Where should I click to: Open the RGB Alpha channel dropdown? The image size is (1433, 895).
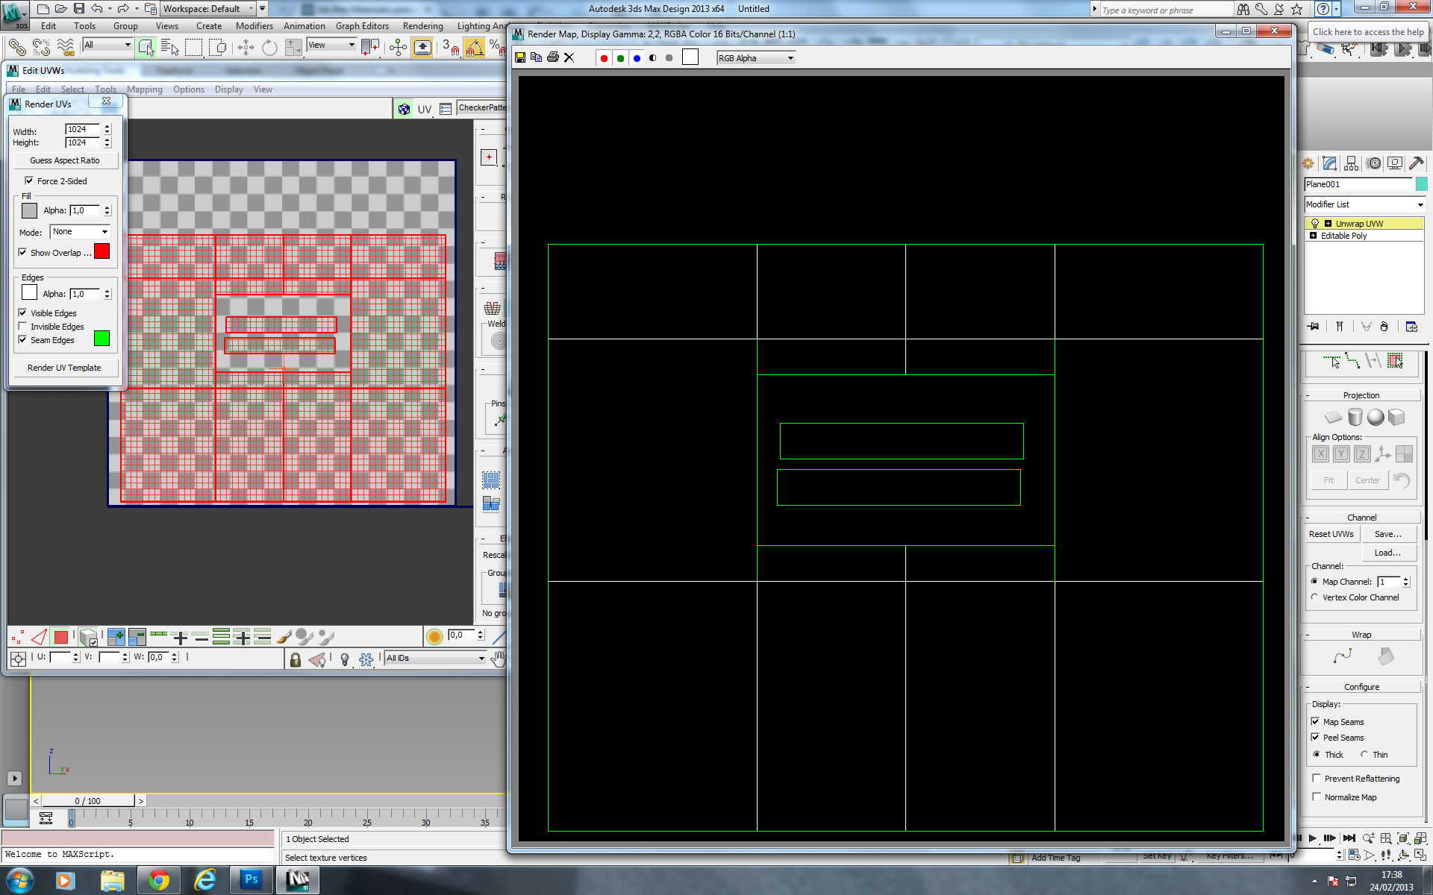click(x=756, y=58)
